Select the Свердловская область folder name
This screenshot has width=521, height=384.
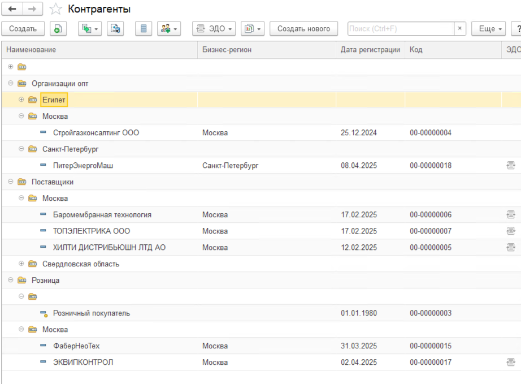[81, 264]
